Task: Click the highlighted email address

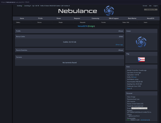Action: tap(139, 108)
